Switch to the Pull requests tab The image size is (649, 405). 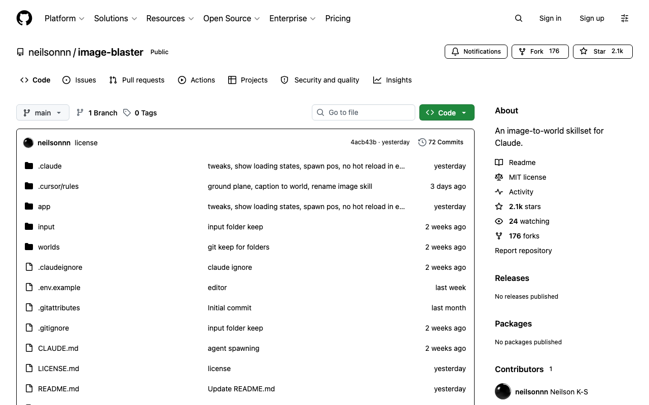(137, 80)
